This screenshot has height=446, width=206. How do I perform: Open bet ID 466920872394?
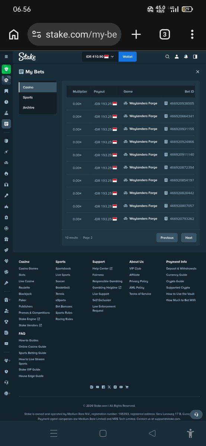(179, 168)
